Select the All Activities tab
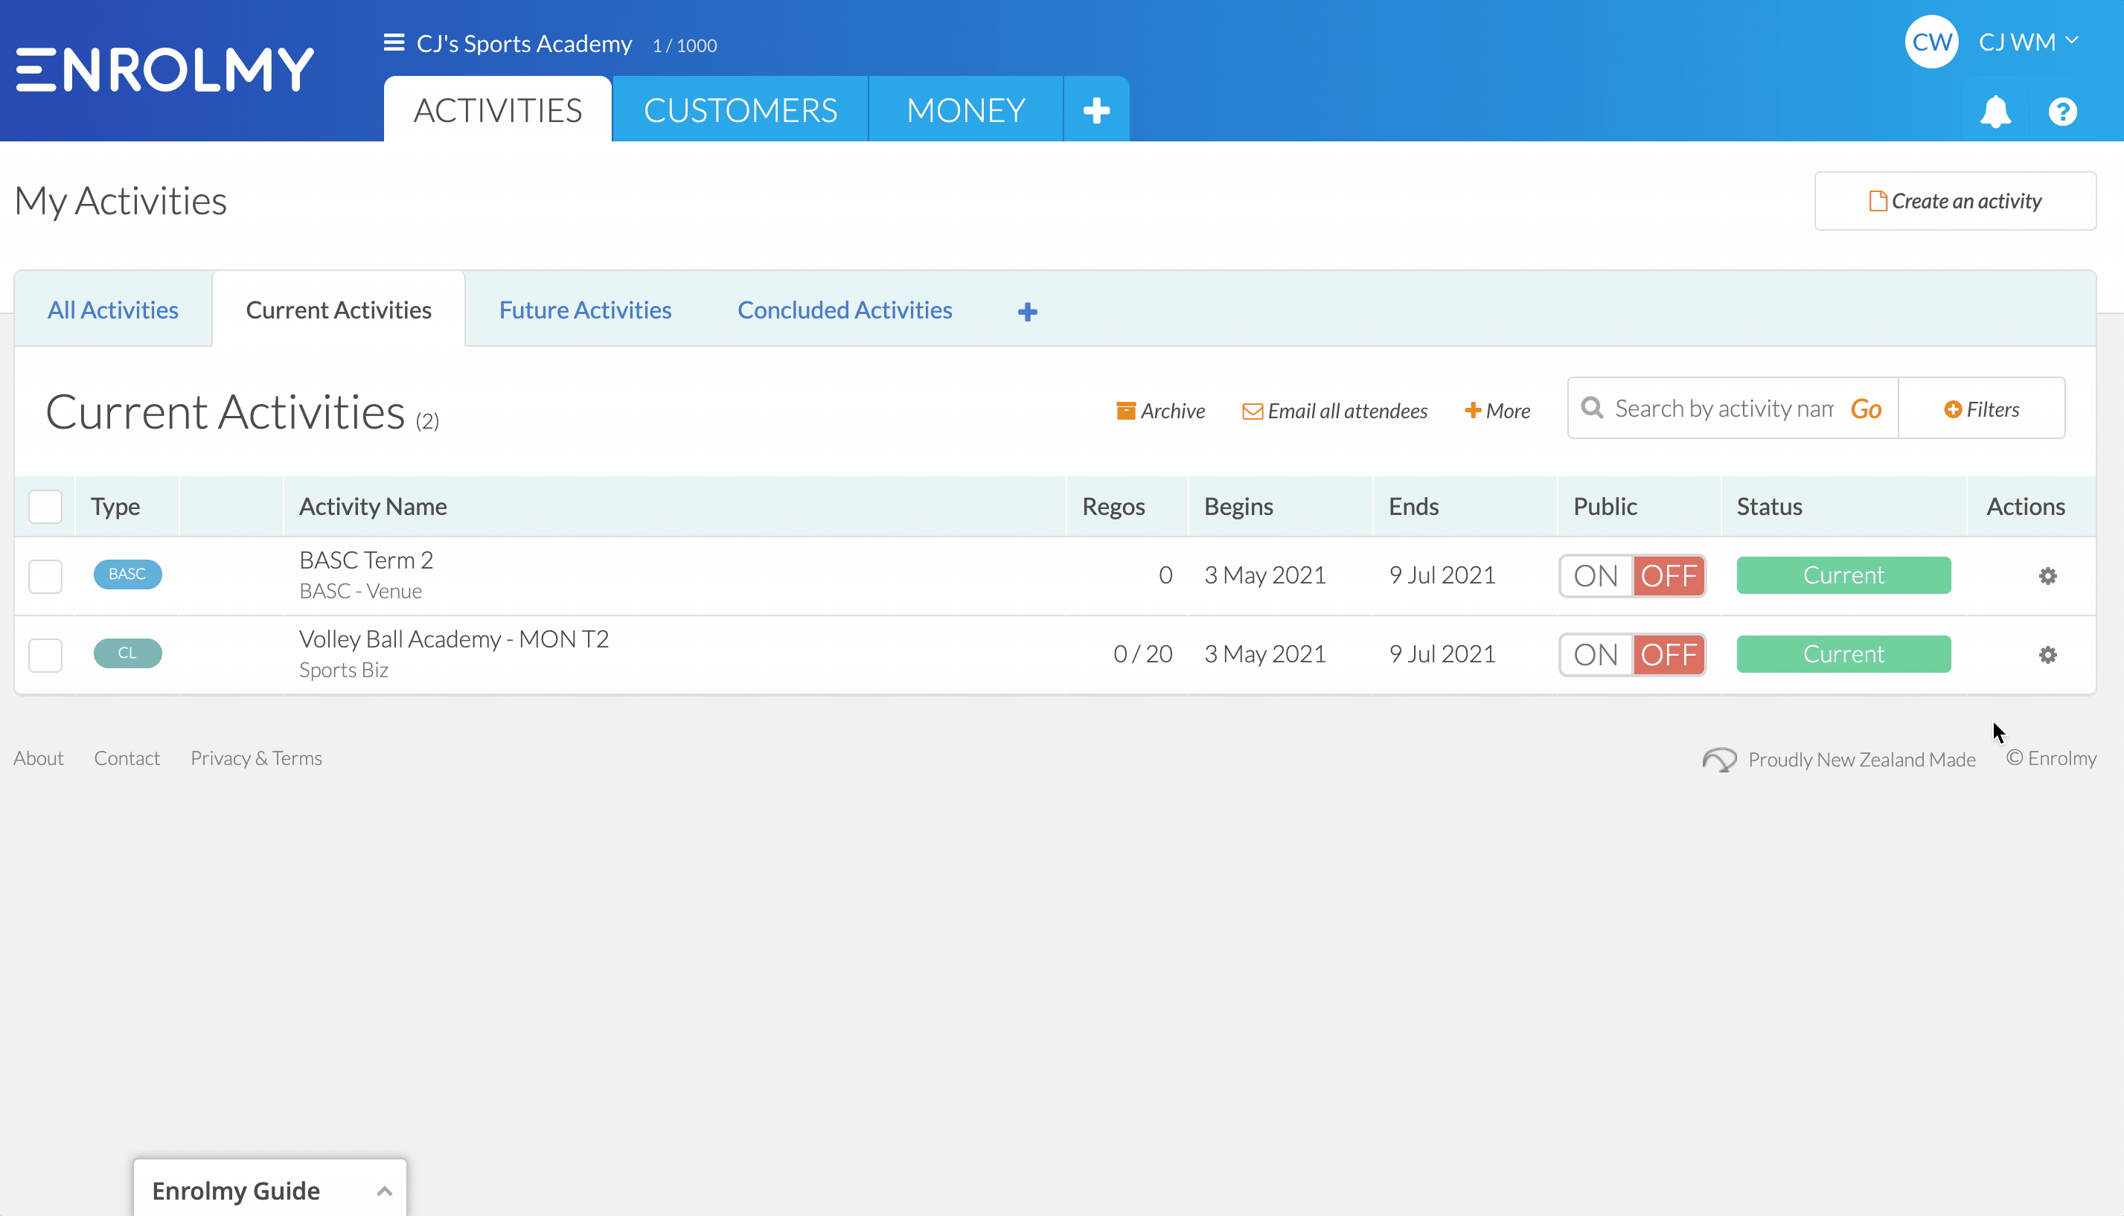The image size is (2124, 1216). 113,310
